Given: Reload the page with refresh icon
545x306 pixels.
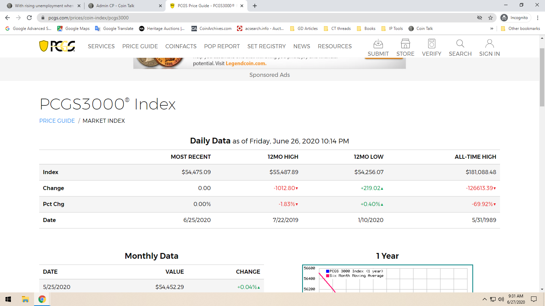Looking at the screenshot, I should point(29,18).
